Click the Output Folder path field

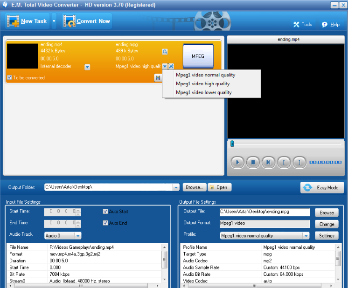pos(109,187)
